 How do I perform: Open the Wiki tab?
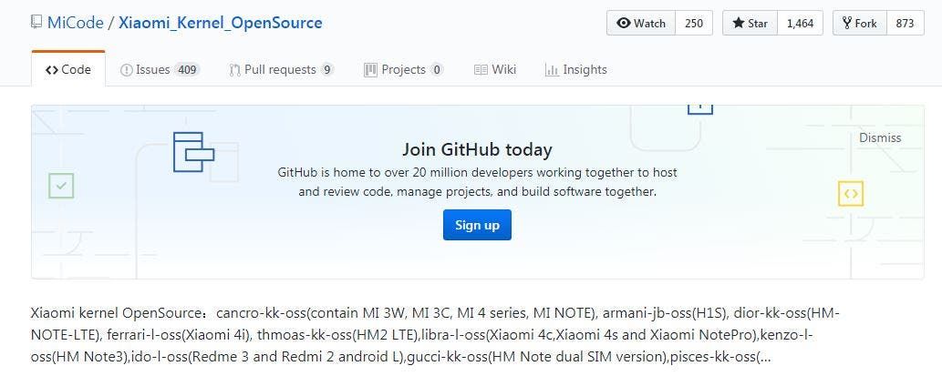click(x=495, y=69)
